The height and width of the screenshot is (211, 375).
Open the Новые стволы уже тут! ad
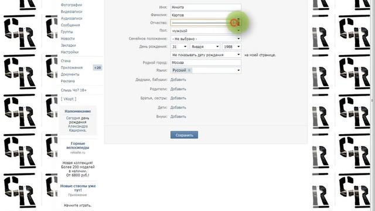click(78, 188)
